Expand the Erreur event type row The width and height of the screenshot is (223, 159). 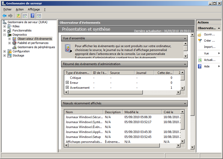[x=67, y=82]
